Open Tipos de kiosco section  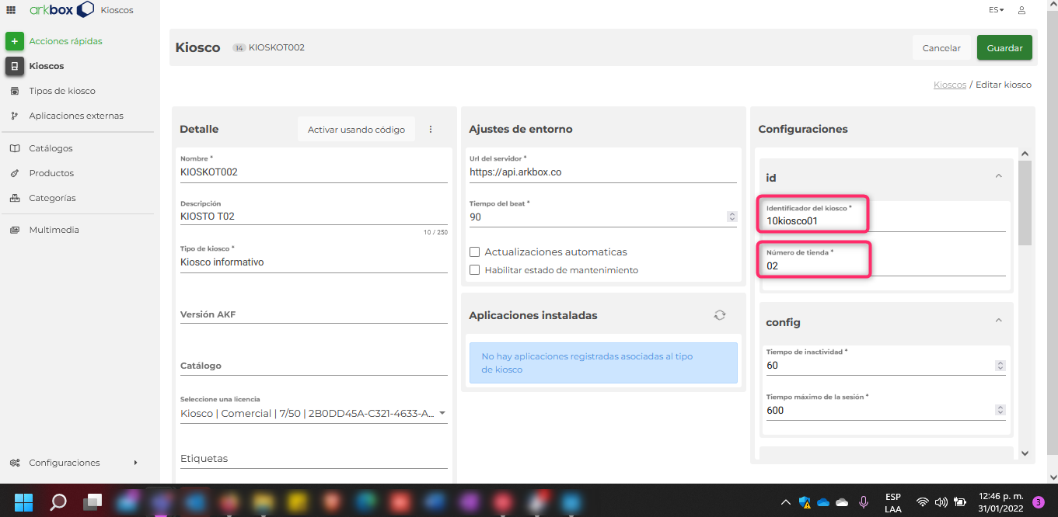point(14,90)
